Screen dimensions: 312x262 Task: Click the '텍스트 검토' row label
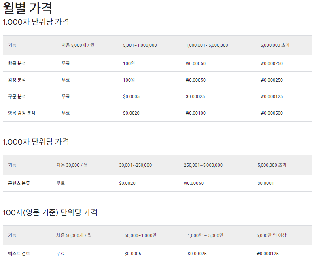[19, 253]
